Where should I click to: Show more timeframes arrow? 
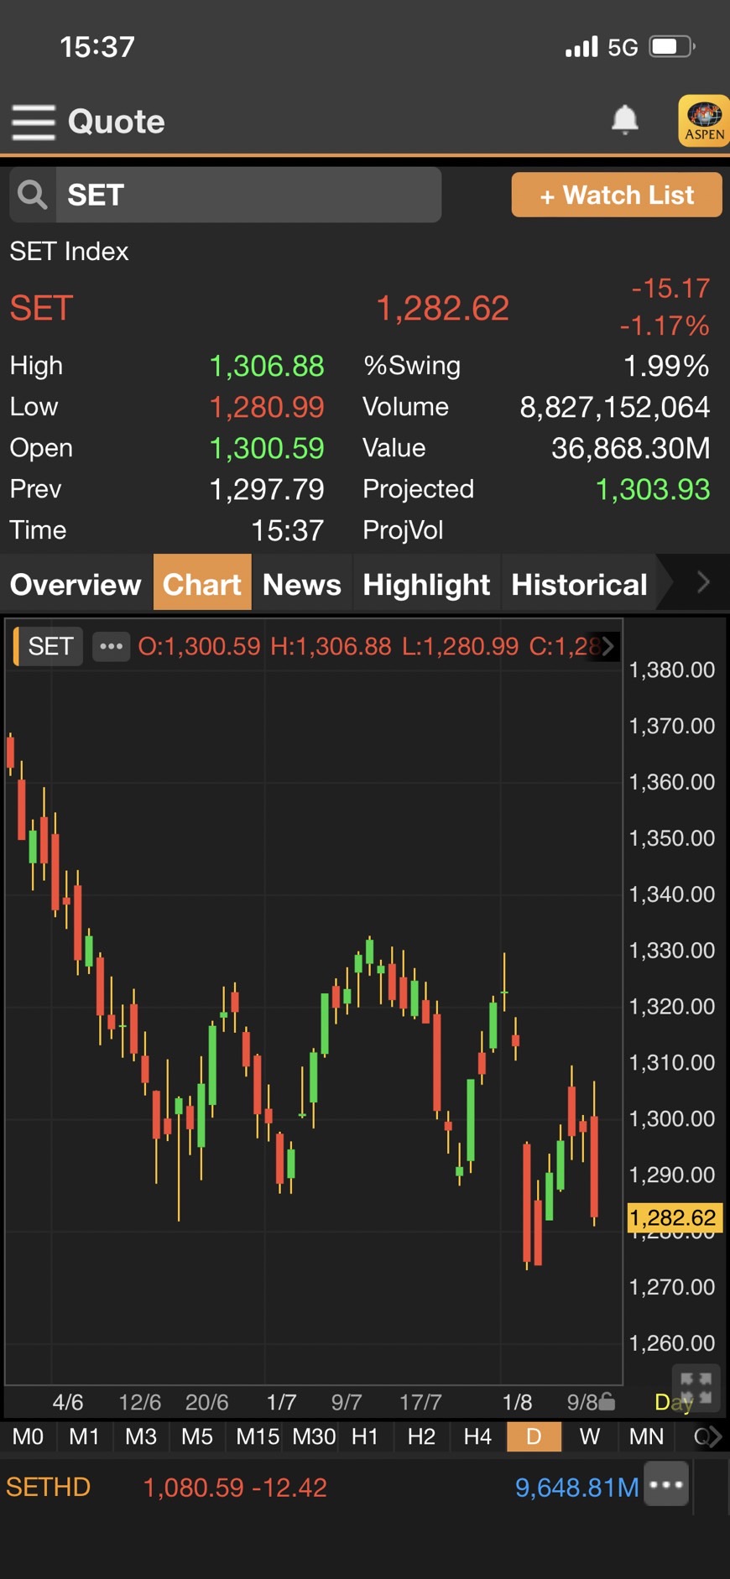coord(715,1436)
